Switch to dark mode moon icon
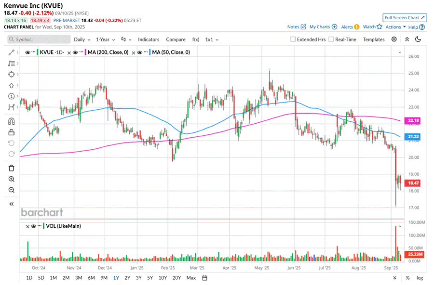The image size is (435, 285). tap(418, 39)
